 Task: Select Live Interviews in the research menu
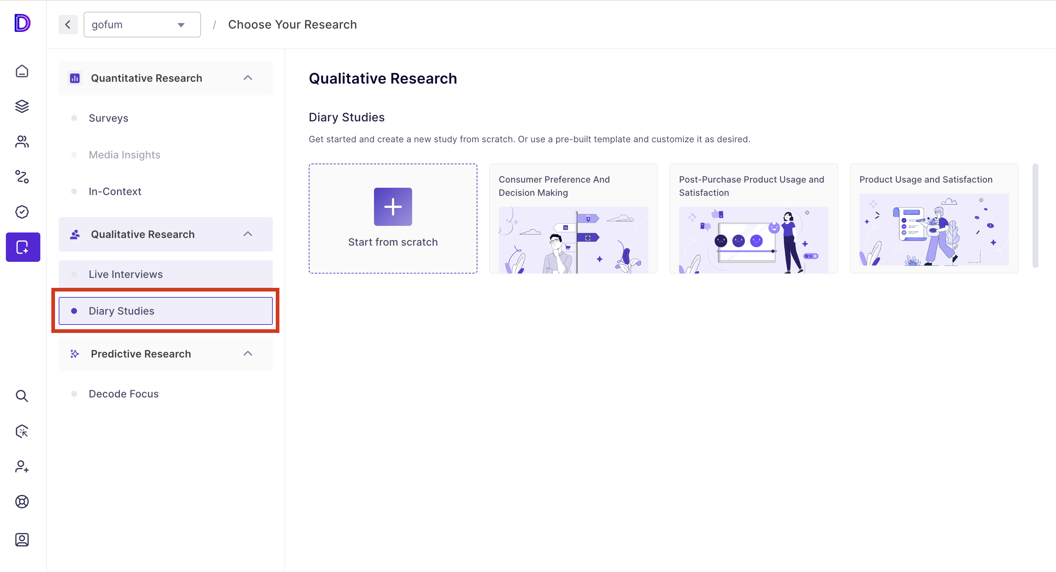[x=166, y=274]
